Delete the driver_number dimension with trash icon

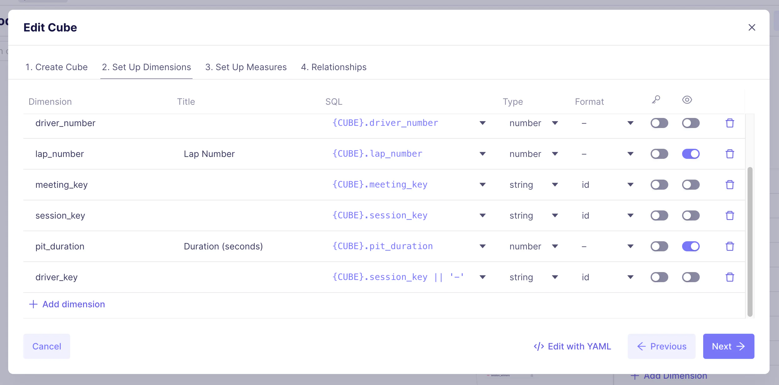coord(730,123)
